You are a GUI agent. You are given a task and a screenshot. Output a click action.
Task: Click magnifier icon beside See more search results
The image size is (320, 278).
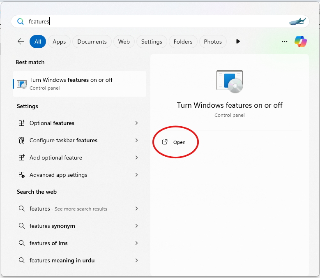(22, 208)
